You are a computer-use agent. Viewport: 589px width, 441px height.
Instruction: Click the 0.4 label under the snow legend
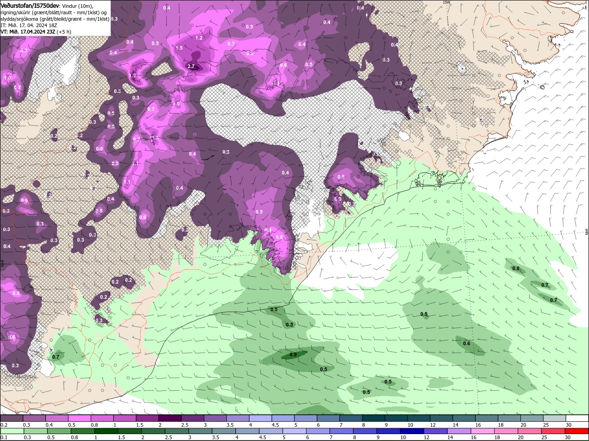click(x=49, y=424)
